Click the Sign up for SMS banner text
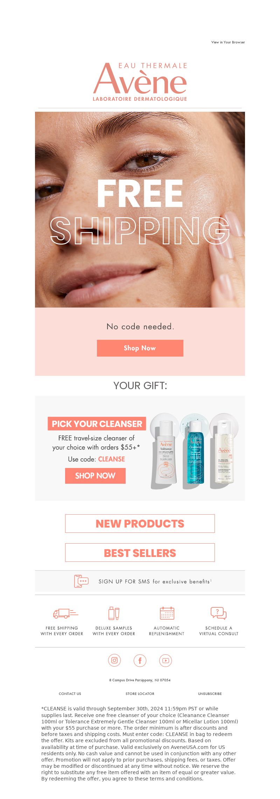The width and height of the screenshot is (280, 799). pos(155,581)
